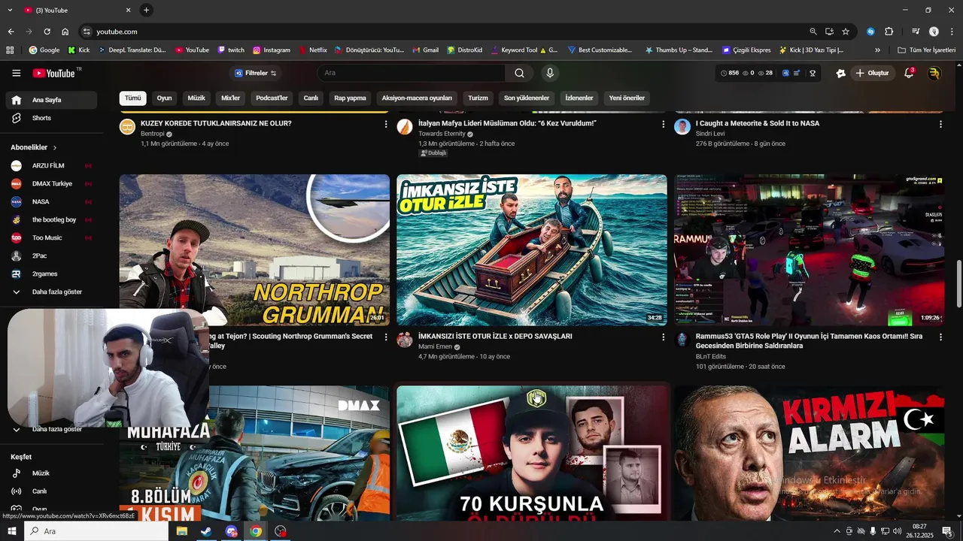The width and height of the screenshot is (963, 541).
Task: Click the search magnifier button
Action: (519, 73)
